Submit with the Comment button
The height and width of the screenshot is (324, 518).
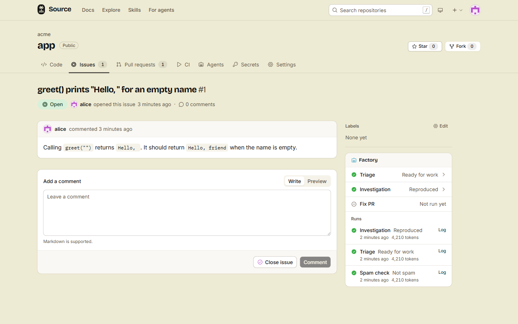click(x=315, y=262)
